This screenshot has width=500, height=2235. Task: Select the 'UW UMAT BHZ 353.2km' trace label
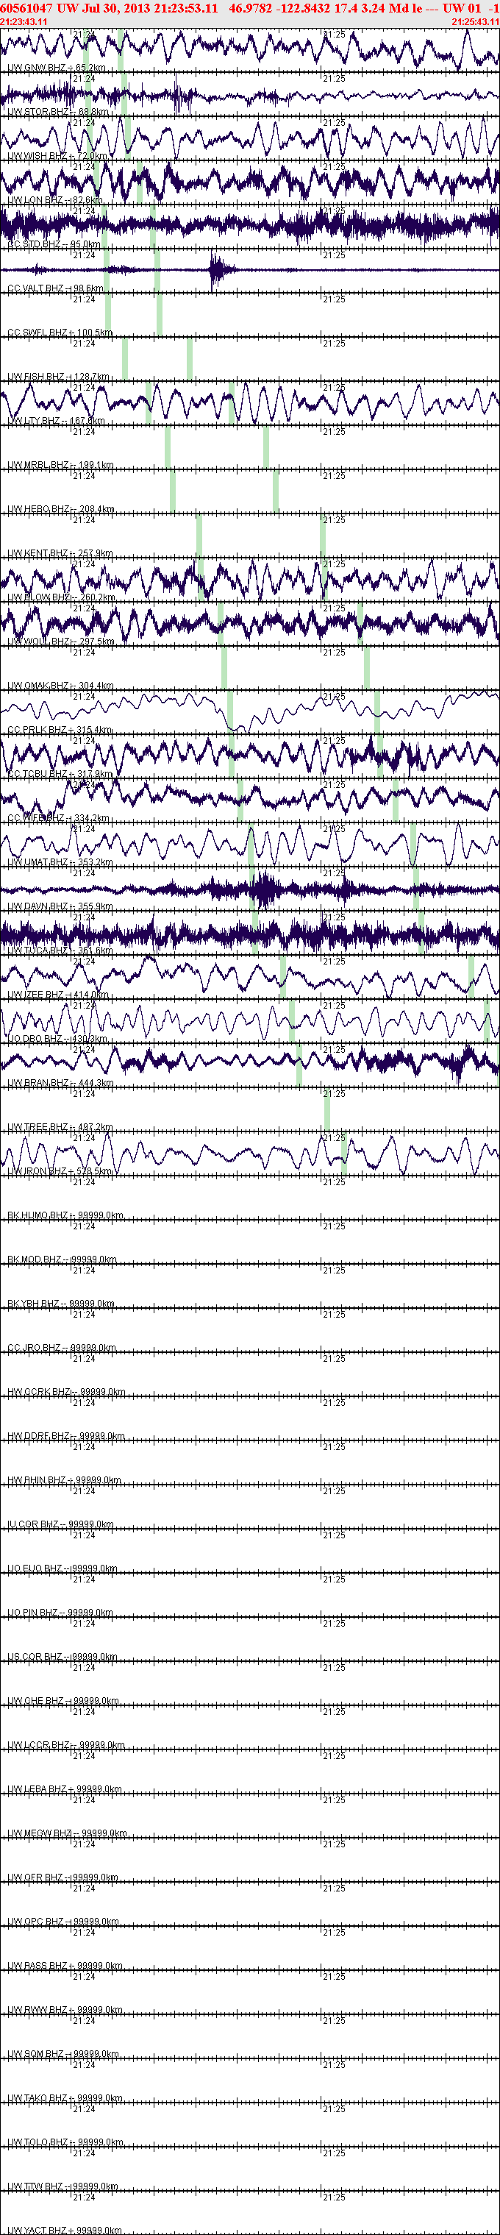coord(60,862)
